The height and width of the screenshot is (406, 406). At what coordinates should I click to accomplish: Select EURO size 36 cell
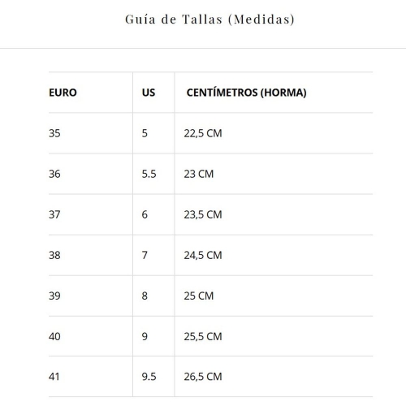[54, 174]
